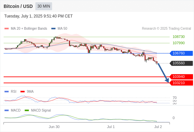The image size is (194, 132).
Task: Select the red 103210 support price tag
Action: click(x=181, y=83)
